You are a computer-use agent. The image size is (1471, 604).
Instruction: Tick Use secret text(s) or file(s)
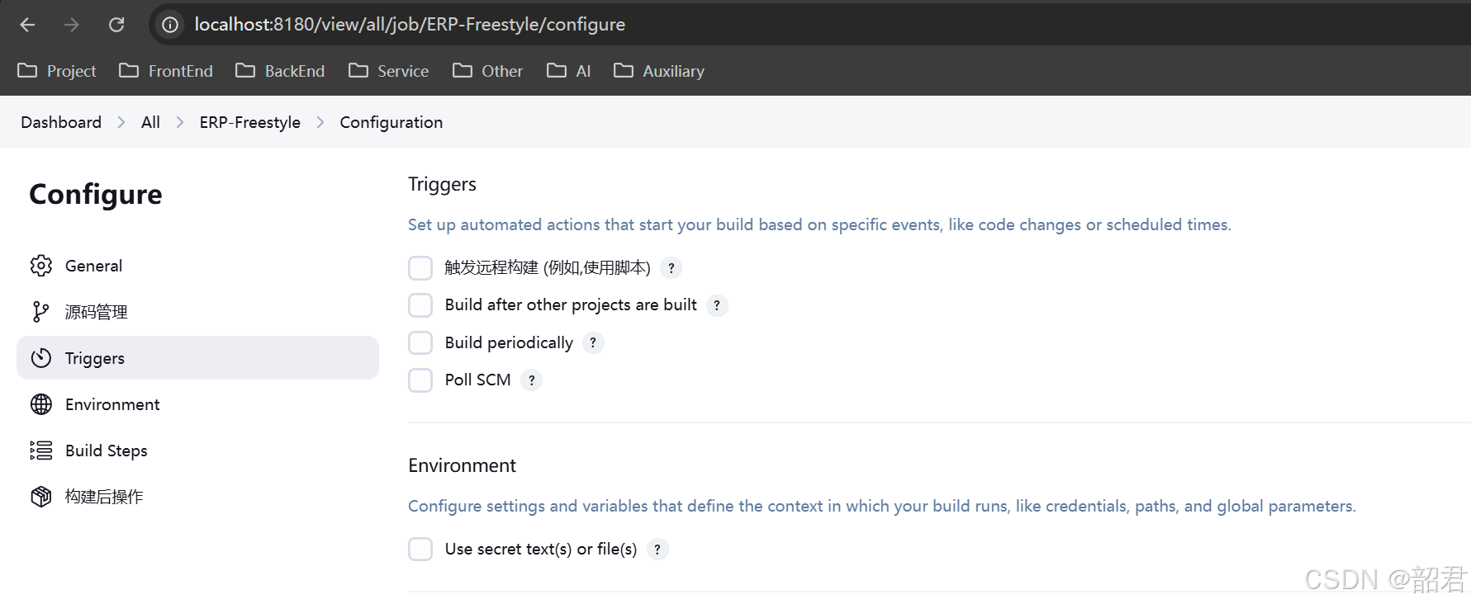pyautogui.click(x=420, y=550)
